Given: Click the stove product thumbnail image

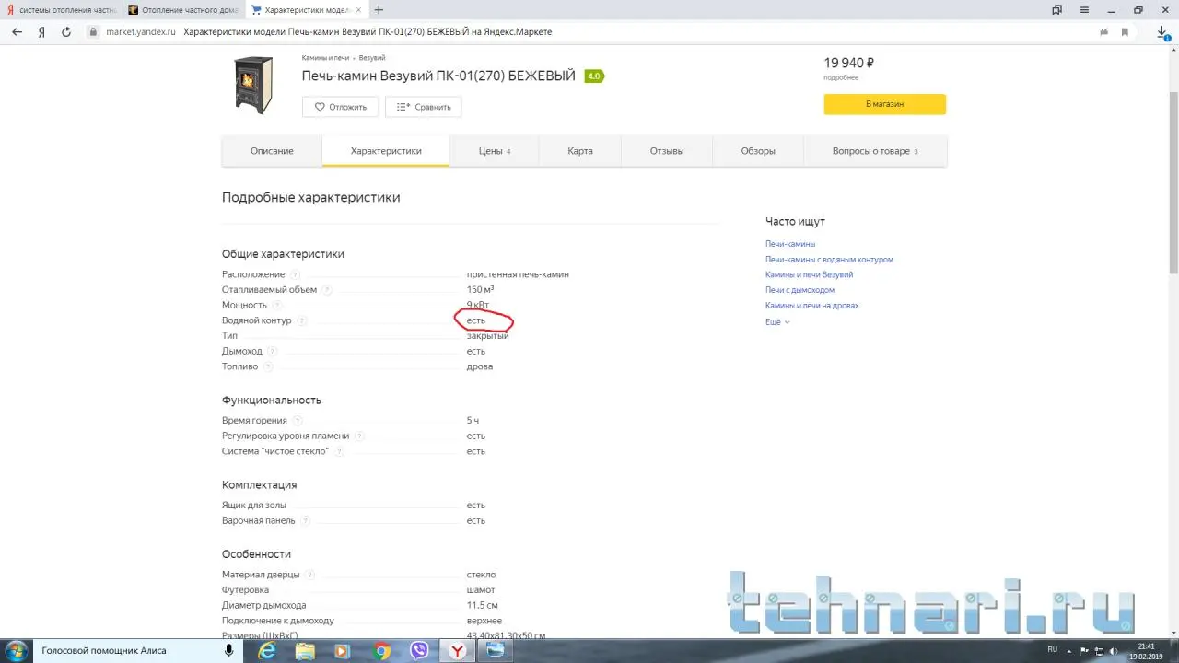Looking at the screenshot, I should pos(252,85).
